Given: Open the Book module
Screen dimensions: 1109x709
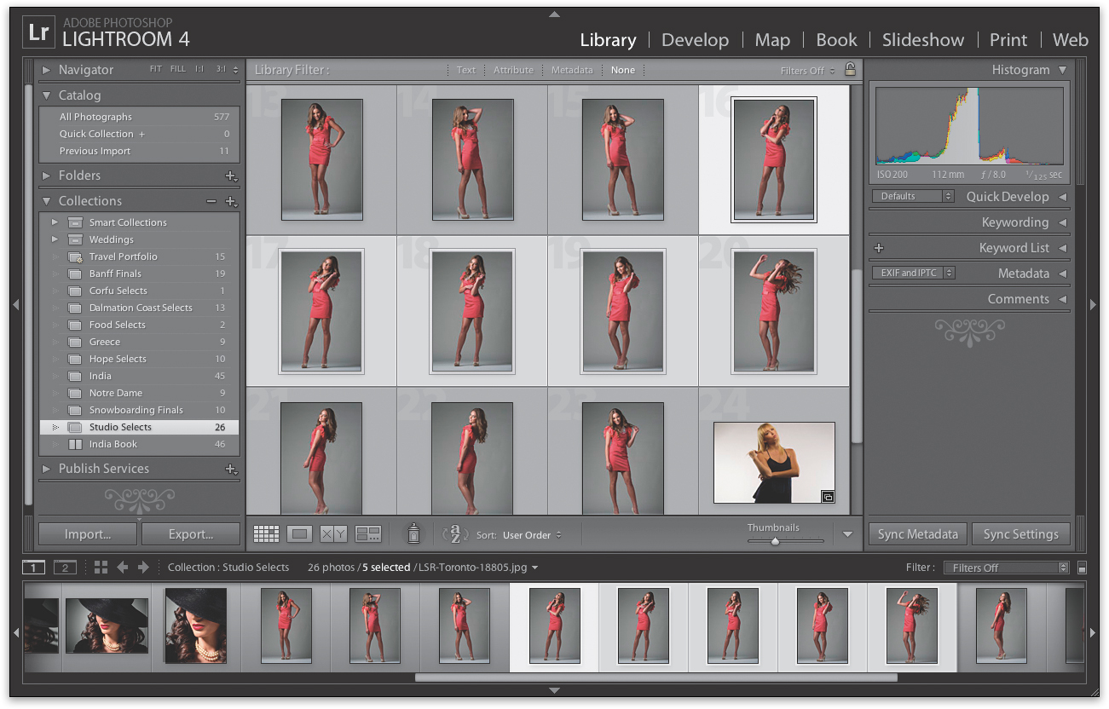Looking at the screenshot, I should (x=836, y=39).
